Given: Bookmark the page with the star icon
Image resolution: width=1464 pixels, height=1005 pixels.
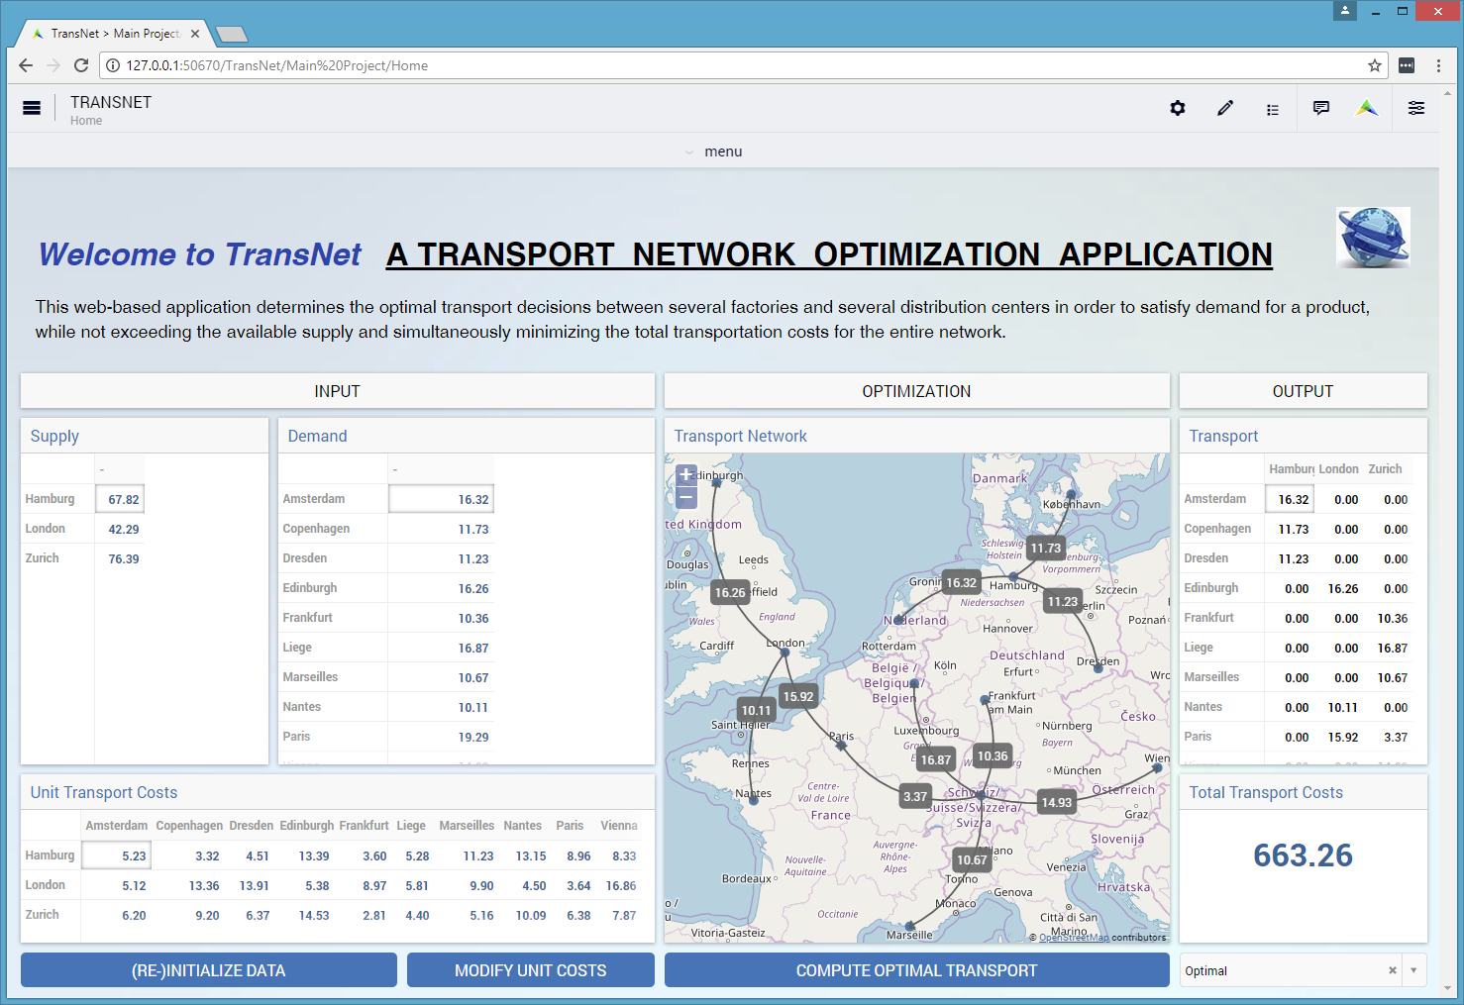Looking at the screenshot, I should [1375, 65].
